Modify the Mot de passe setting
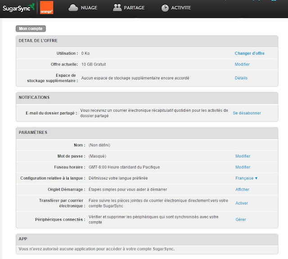The height and width of the screenshot is (259, 288). point(243,156)
